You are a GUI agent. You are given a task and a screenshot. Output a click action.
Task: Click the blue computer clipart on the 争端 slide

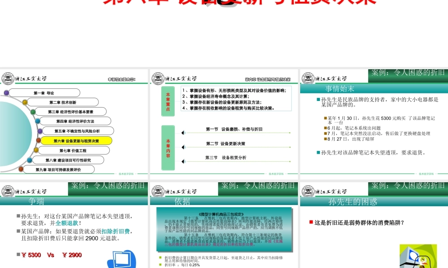pos(121,260)
